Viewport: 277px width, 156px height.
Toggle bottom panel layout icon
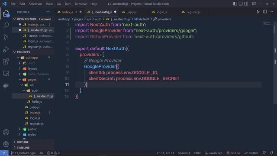pyautogui.click(x=241, y=4)
